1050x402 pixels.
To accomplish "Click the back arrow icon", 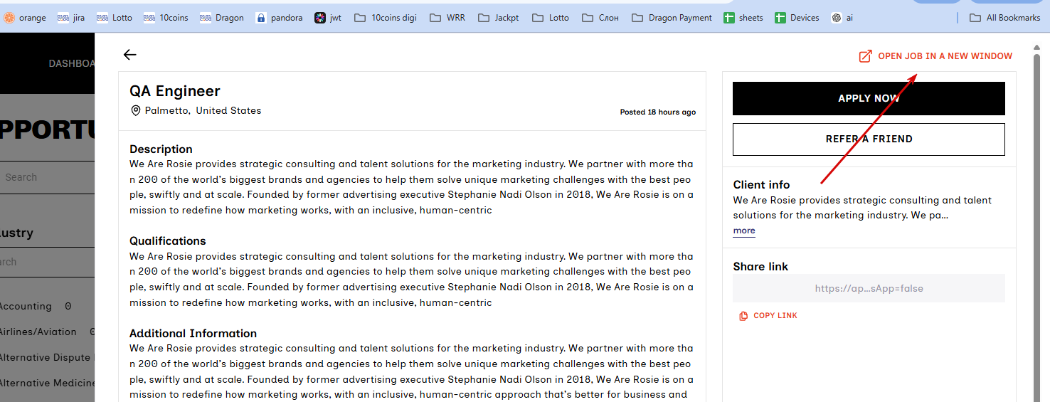I will pyautogui.click(x=129, y=55).
